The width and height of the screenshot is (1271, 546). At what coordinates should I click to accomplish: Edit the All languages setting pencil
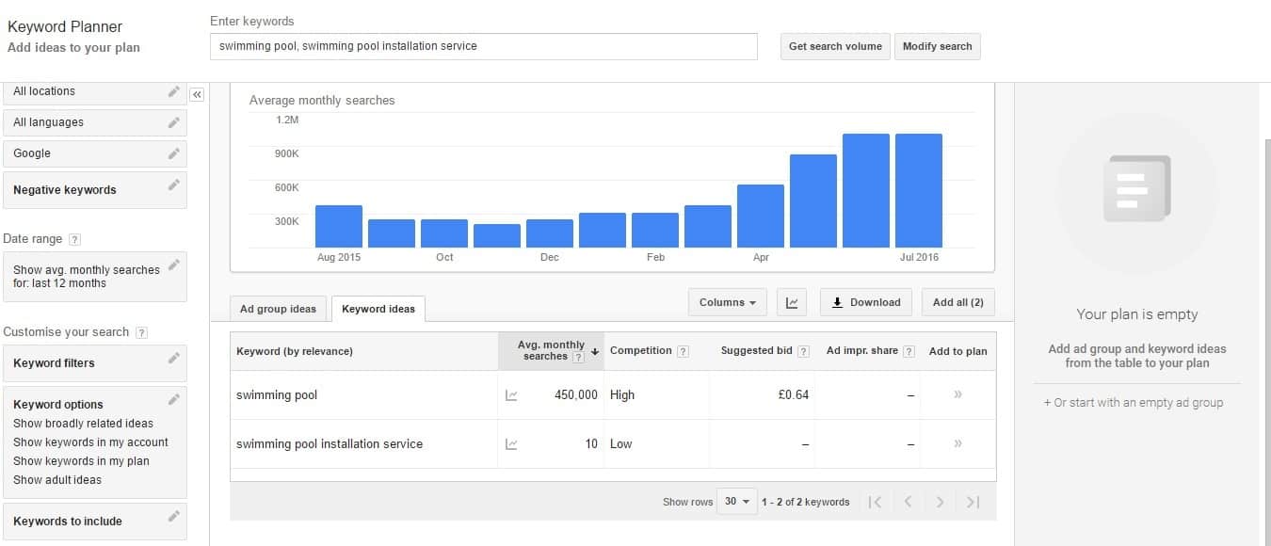coord(172,121)
